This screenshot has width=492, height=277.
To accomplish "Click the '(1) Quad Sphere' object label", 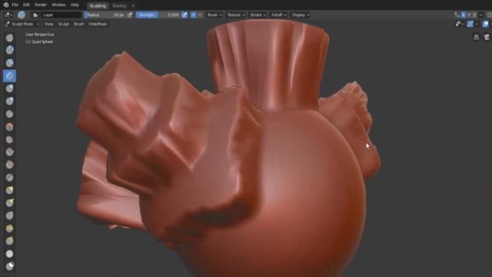I will tap(39, 42).
